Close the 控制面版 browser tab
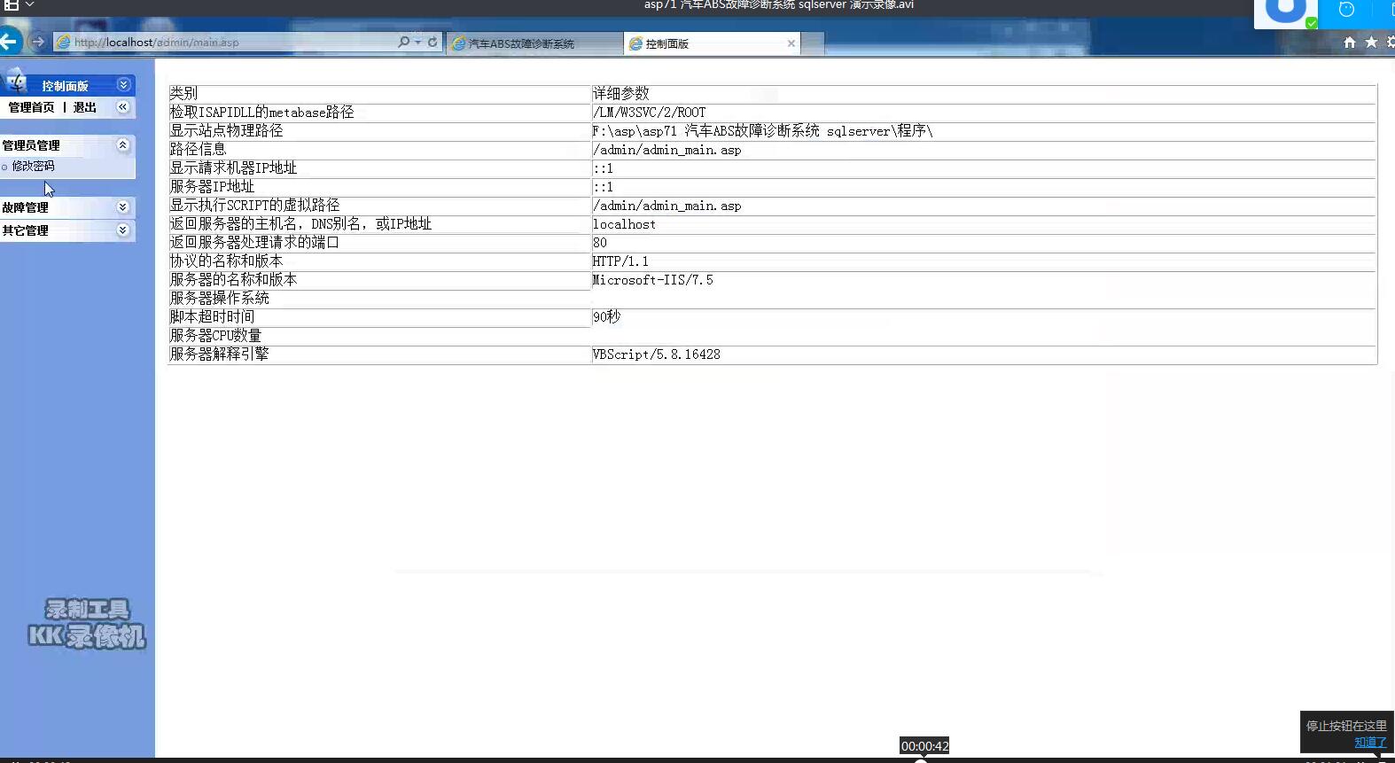Image resolution: width=1395 pixels, height=763 pixels. click(x=791, y=43)
